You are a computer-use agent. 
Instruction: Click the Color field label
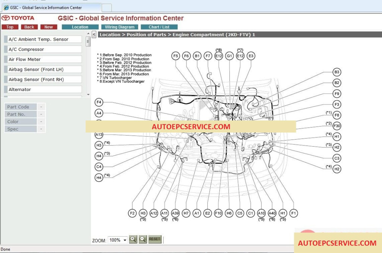coord(21,122)
